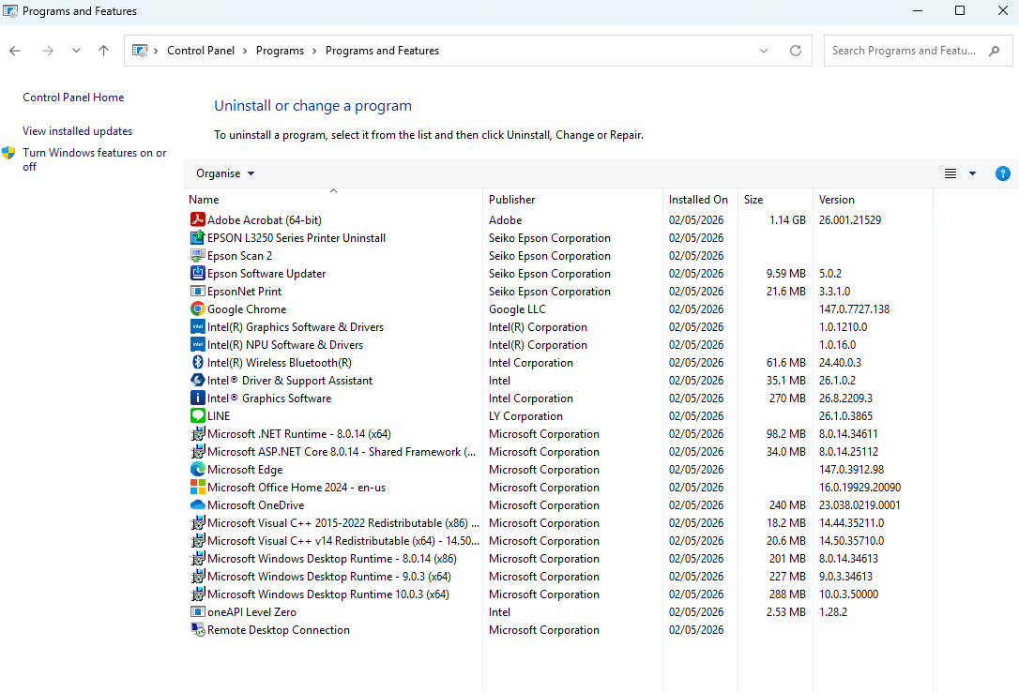Click the Microsoft Edge icon
Image resolution: width=1019 pixels, height=692 pixels.
pyautogui.click(x=198, y=470)
